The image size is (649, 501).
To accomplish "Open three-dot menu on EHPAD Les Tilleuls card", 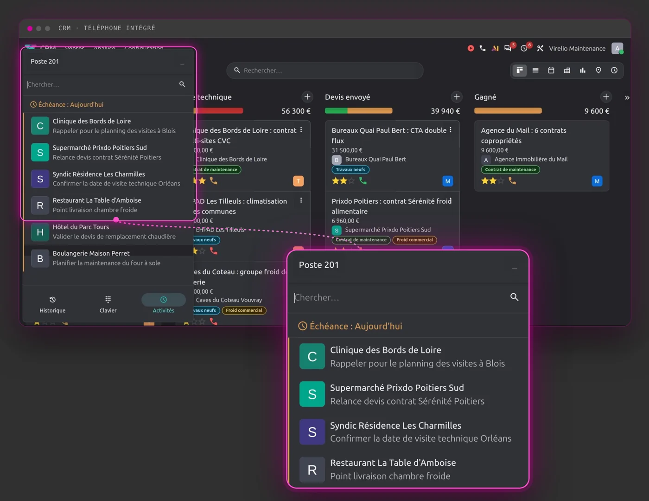I will (301, 201).
